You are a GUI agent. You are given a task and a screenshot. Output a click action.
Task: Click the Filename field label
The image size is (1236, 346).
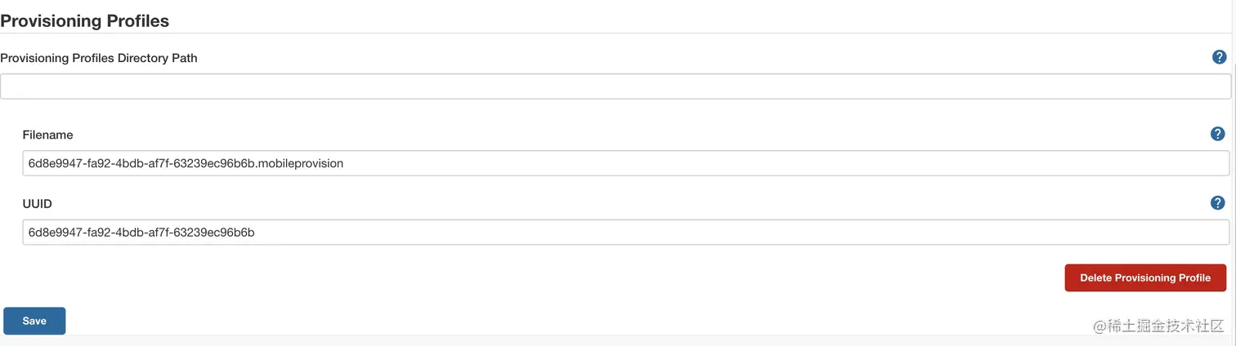[x=47, y=135]
